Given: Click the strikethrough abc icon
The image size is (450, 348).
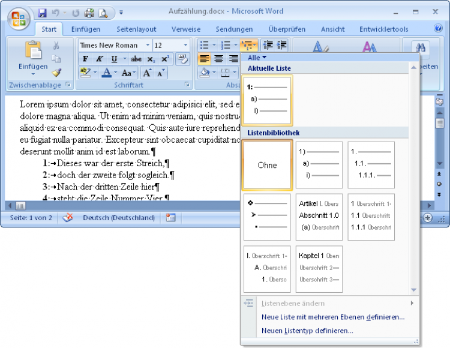Looking at the screenshot, I should pos(136,59).
